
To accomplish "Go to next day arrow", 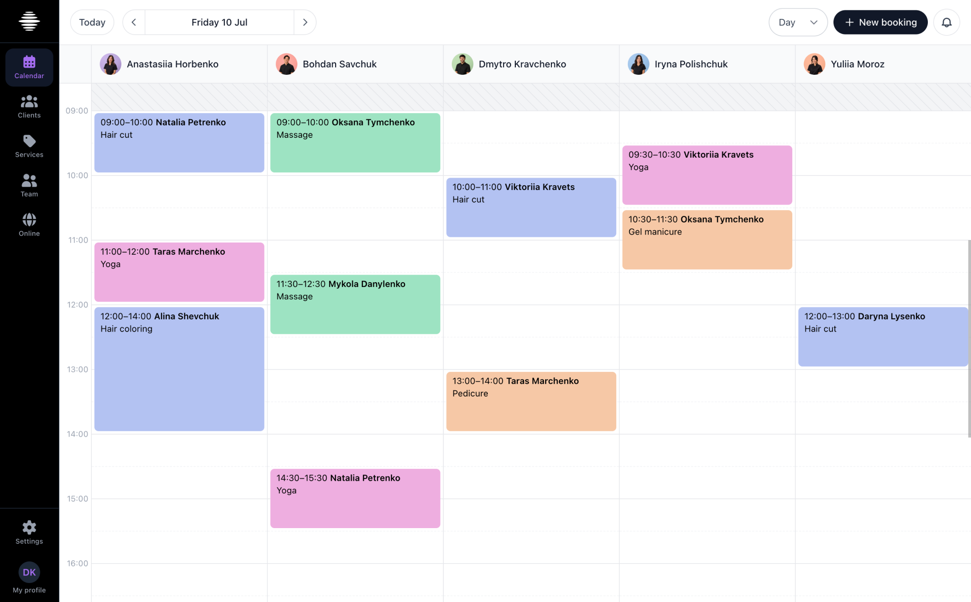I will pos(305,22).
